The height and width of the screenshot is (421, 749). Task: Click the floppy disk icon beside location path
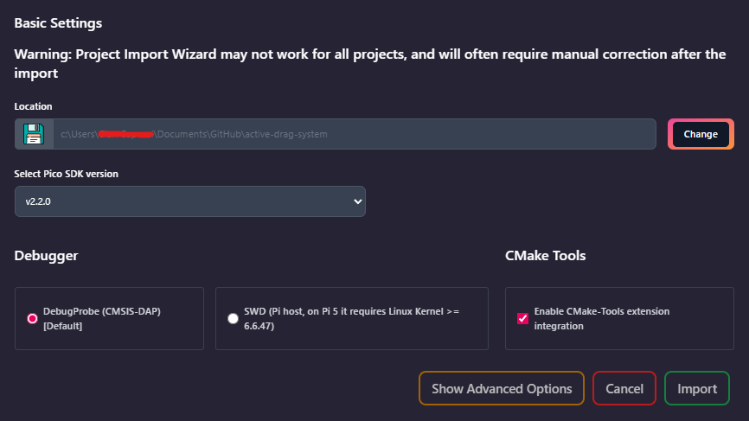click(34, 134)
